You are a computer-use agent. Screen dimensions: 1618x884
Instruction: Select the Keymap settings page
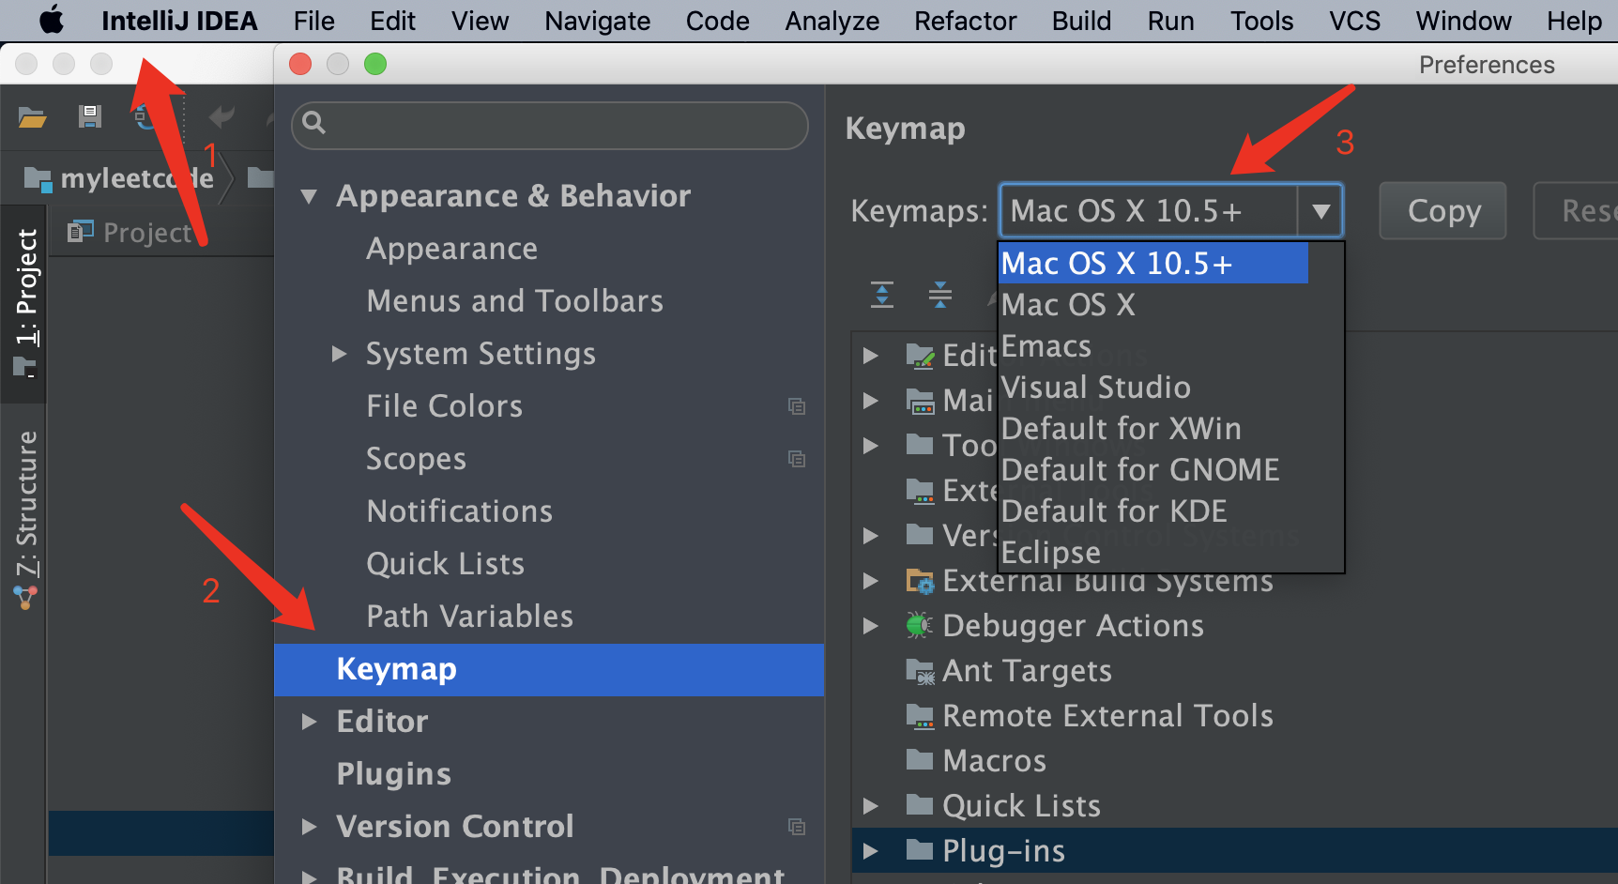(549, 669)
